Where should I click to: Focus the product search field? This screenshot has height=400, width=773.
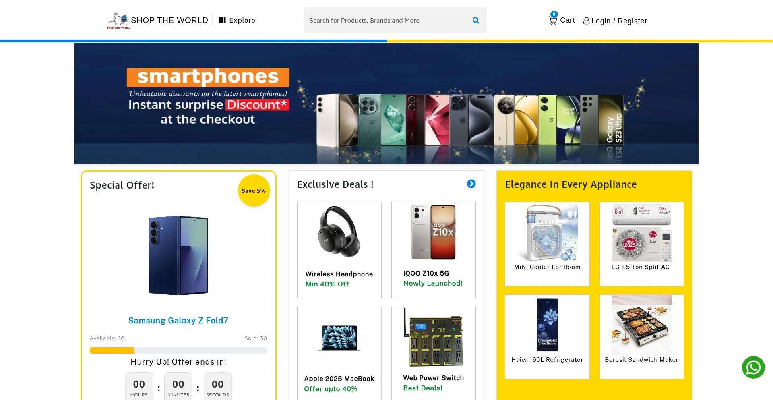(x=386, y=20)
